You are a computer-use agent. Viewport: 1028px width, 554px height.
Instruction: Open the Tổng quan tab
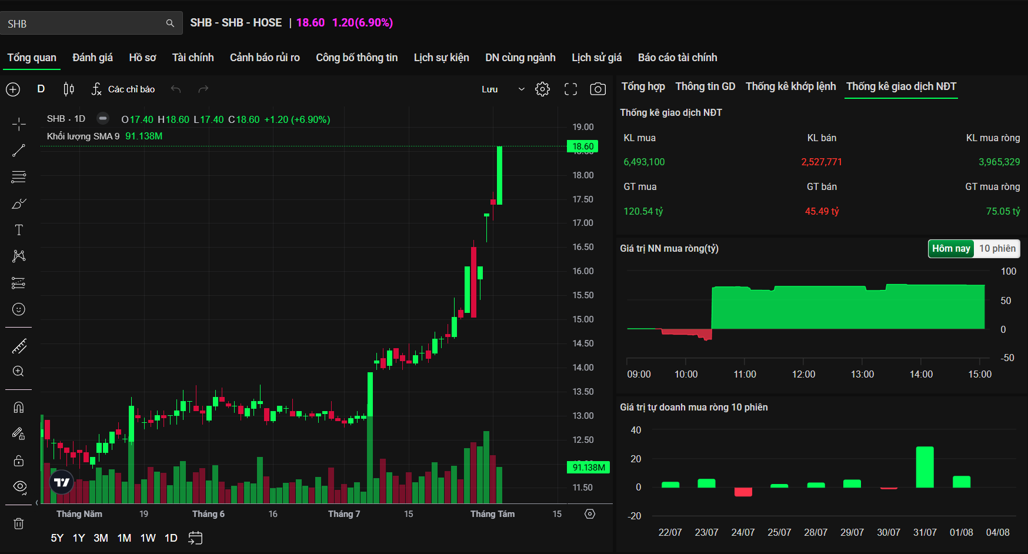coord(32,58)
